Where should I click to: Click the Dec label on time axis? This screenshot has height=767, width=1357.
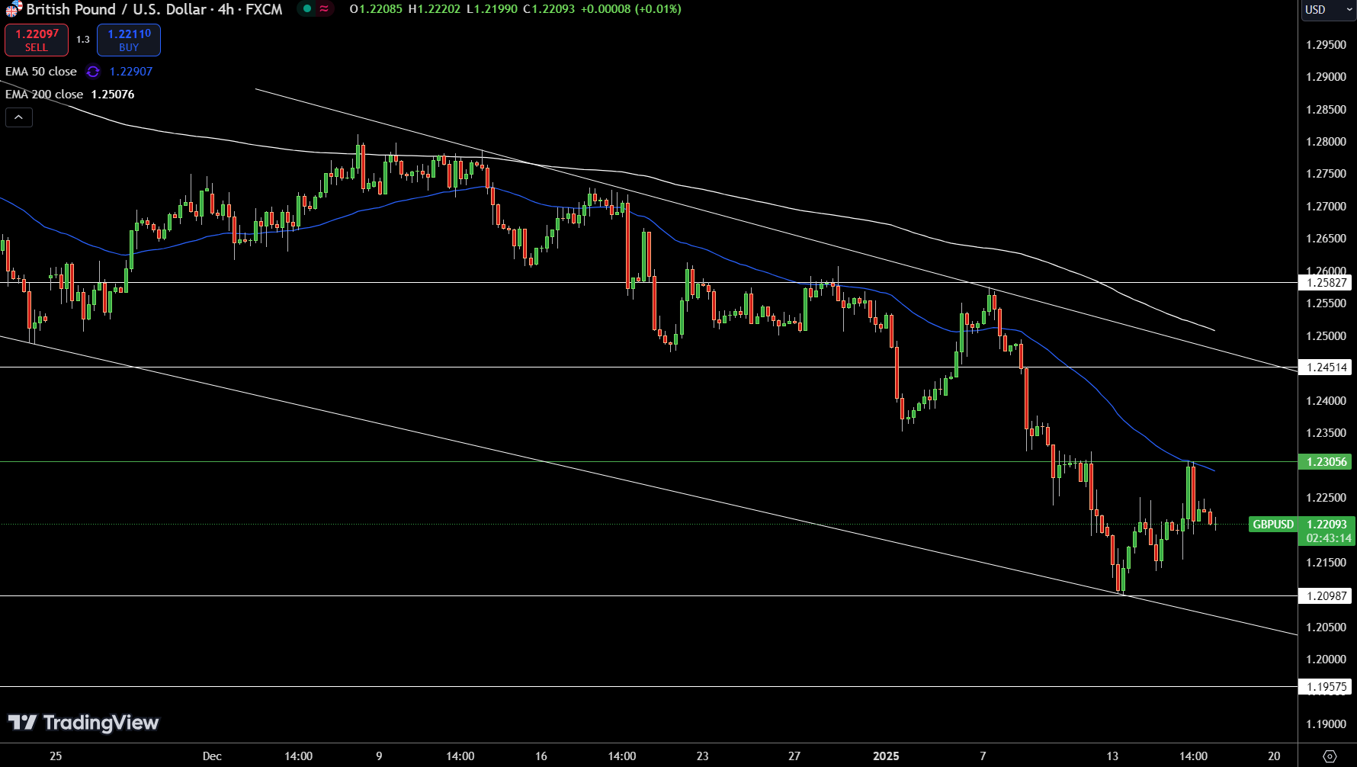[x=212, y=756]
